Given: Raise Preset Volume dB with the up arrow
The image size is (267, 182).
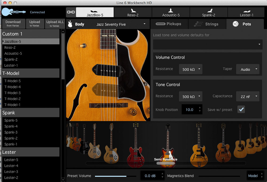Looking at the screenshot, I should [162, 174].
